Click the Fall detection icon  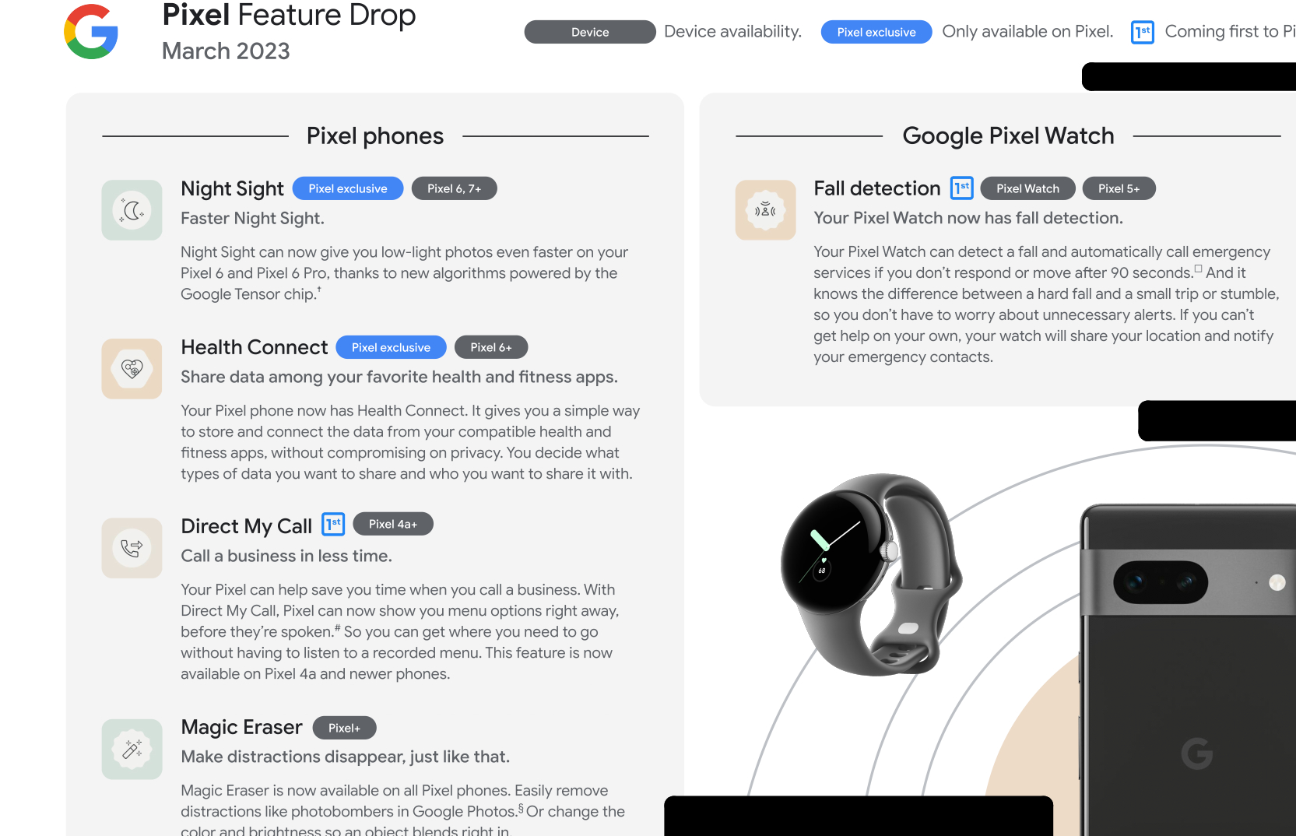point(765,210)
